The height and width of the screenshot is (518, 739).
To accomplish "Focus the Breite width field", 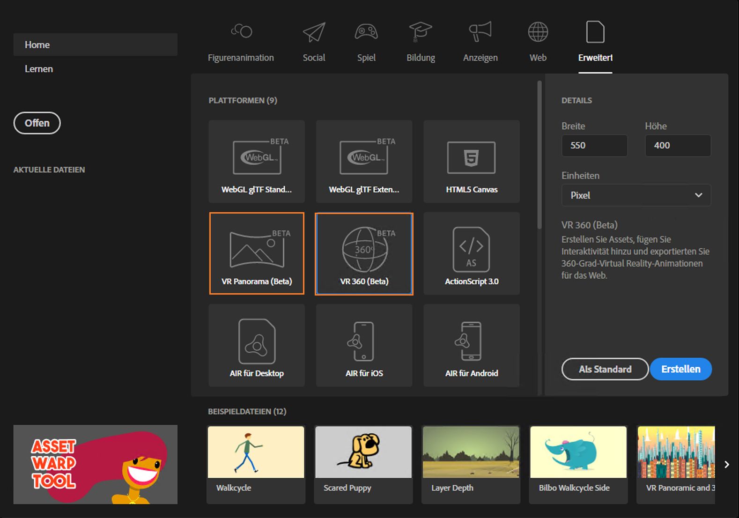I will 594,145.
